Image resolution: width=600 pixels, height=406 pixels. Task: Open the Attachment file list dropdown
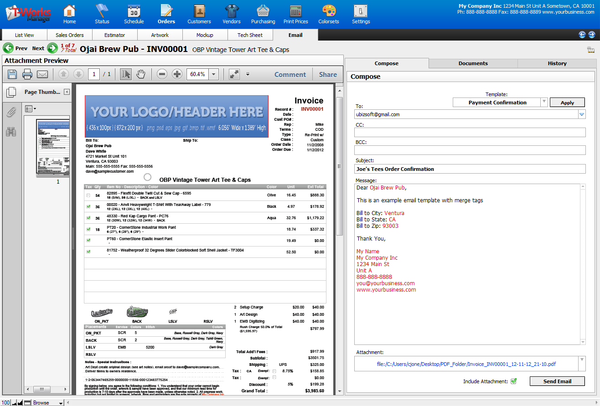tap(582, 364)
